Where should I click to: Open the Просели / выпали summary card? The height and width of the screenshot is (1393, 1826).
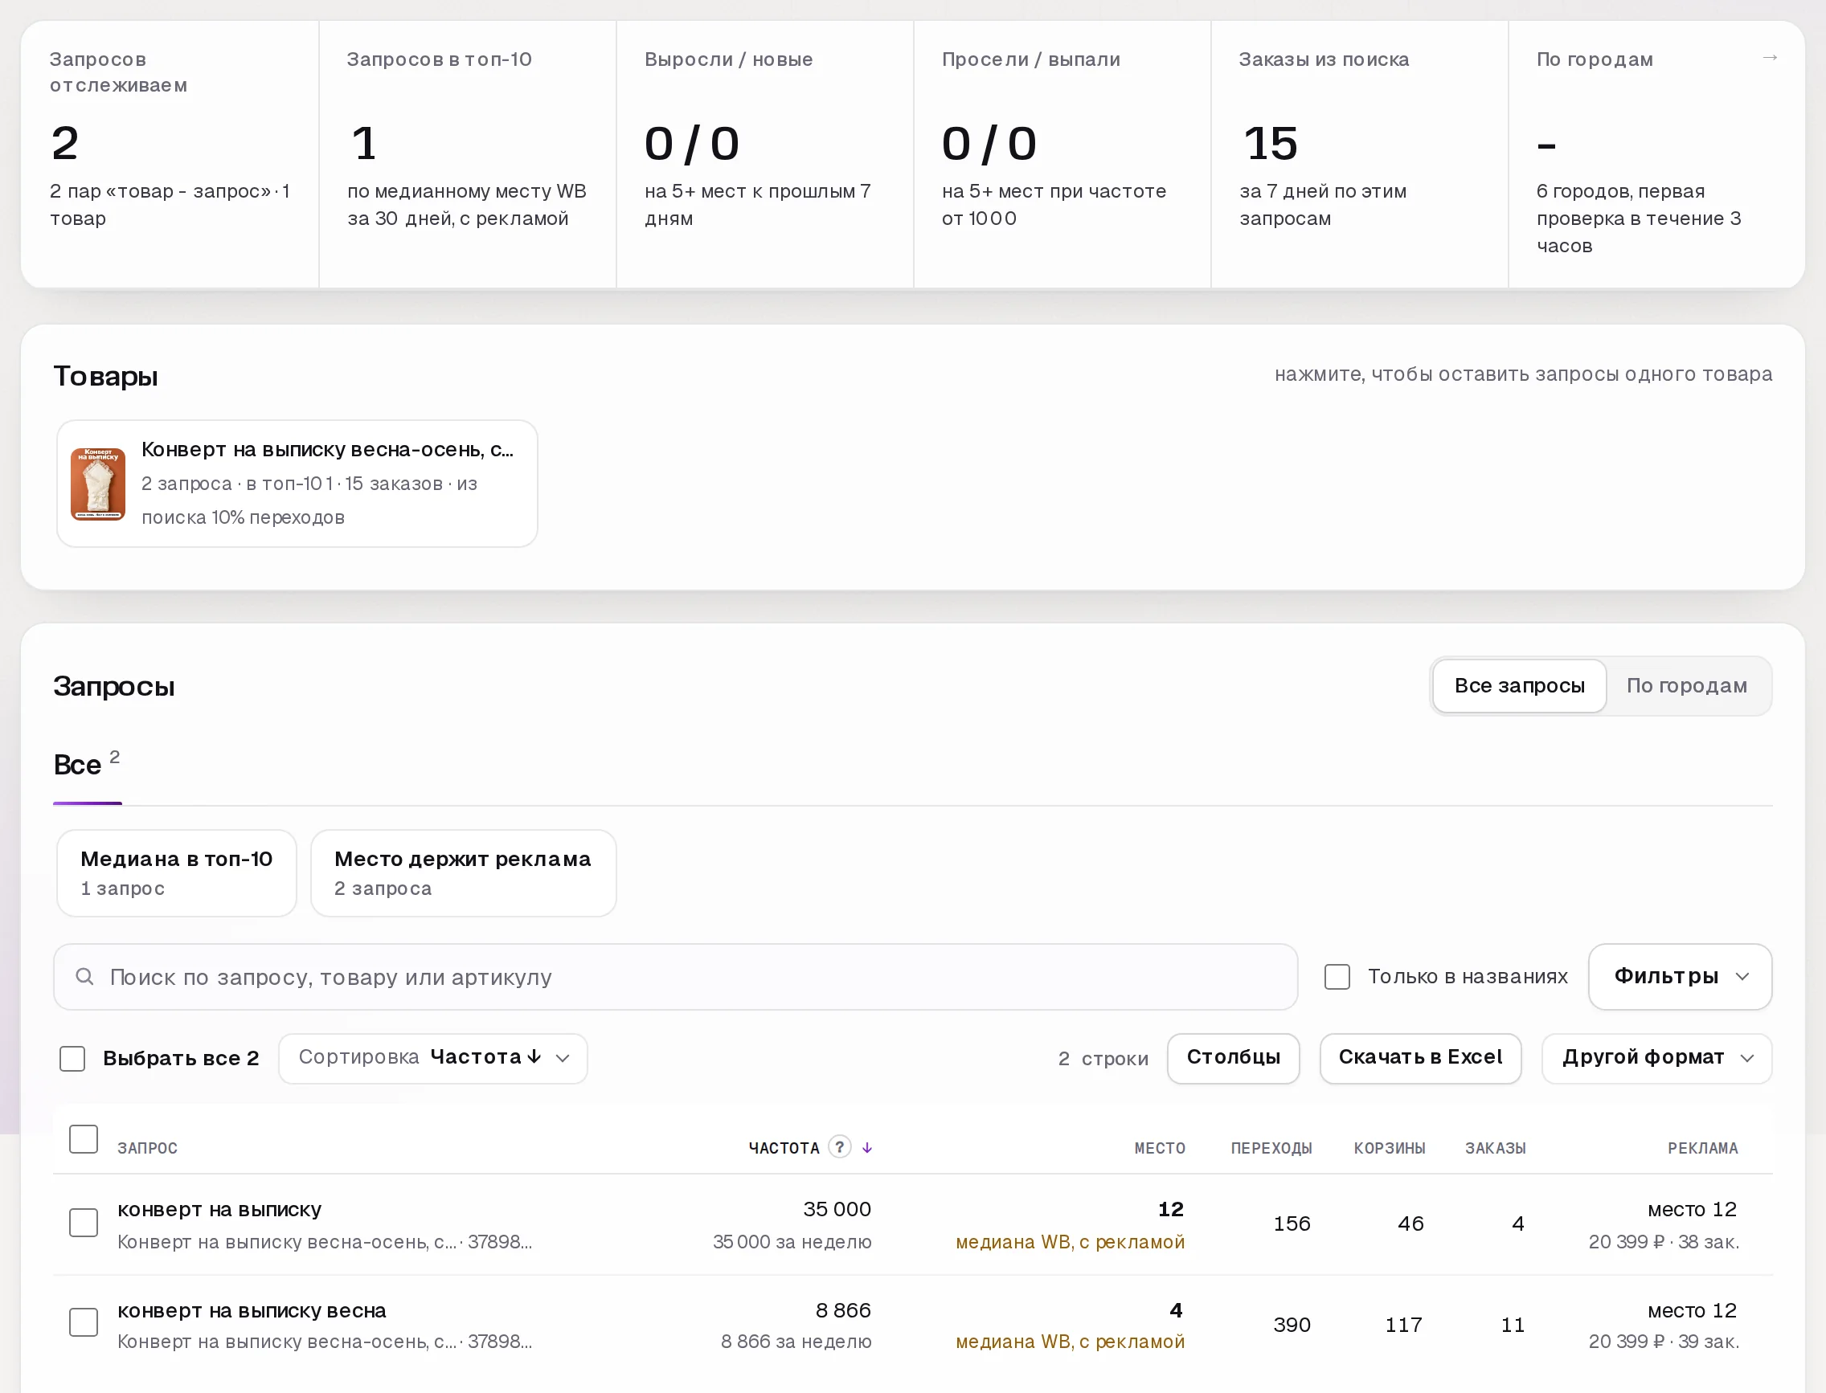1062,154
